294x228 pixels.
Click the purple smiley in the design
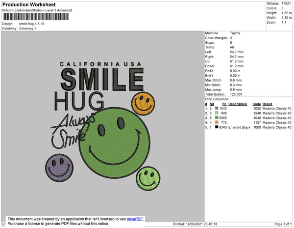click(x=59, y=168)
